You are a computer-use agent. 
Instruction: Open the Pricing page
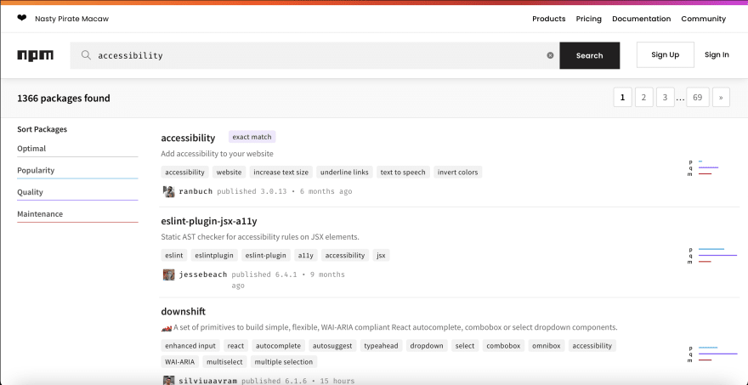point(589,19)
